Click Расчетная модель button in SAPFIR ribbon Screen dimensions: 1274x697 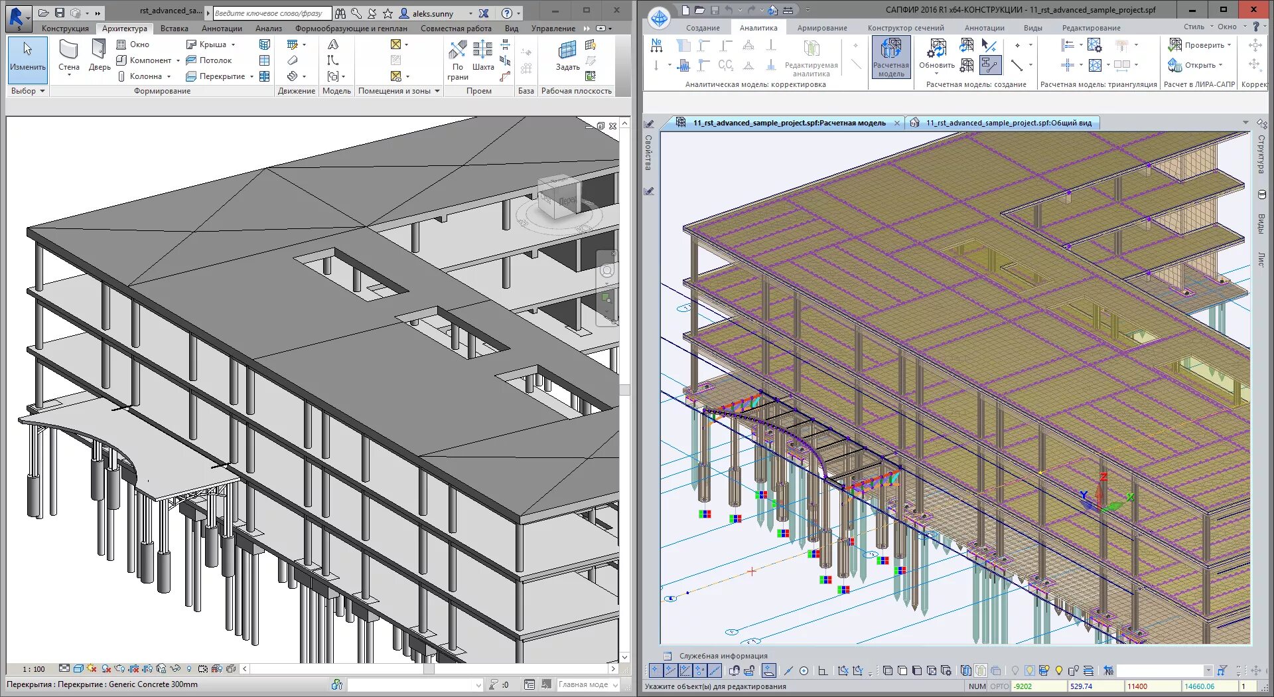click(x=890, y=58)
